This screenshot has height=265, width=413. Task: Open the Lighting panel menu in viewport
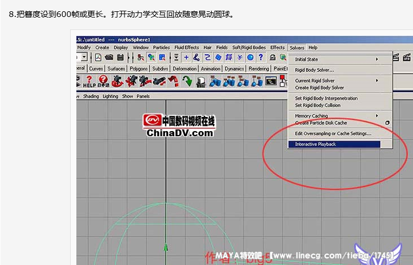[x=110, y=96]
